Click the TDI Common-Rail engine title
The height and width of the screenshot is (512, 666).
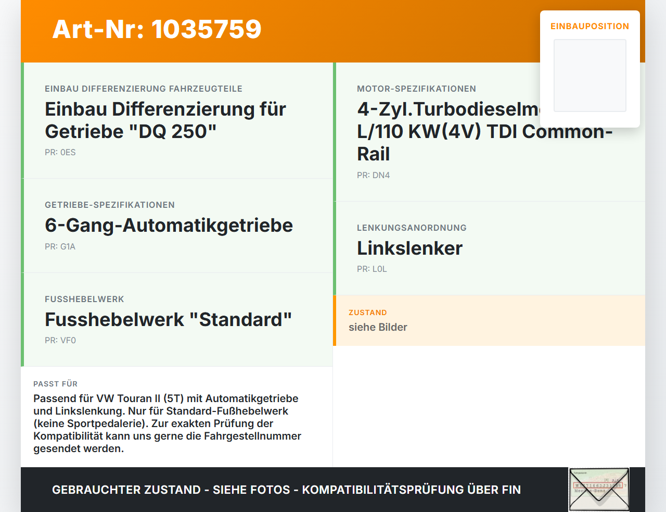(484, 132)
